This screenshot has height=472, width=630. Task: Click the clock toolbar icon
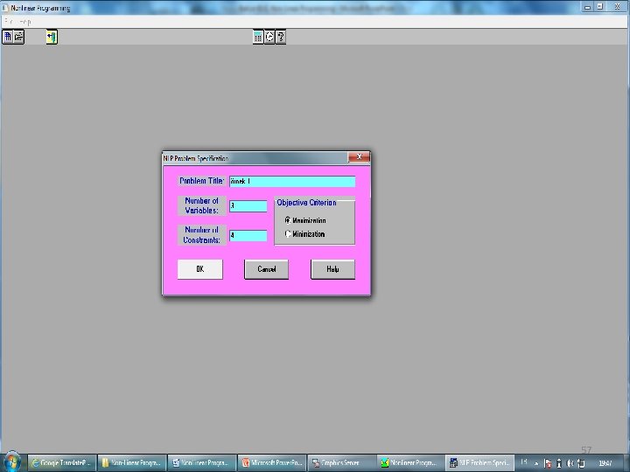point(269,37)
